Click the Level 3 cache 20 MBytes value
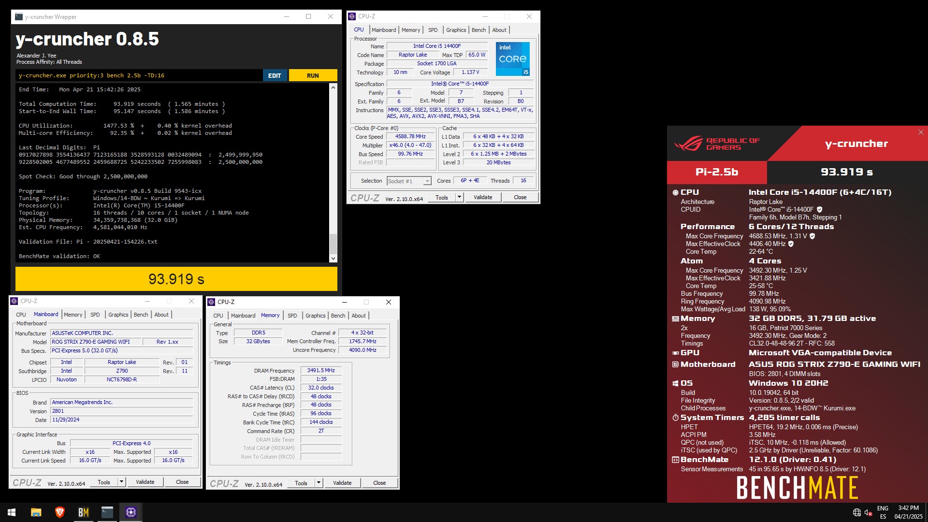 click(x=498, y=163)
